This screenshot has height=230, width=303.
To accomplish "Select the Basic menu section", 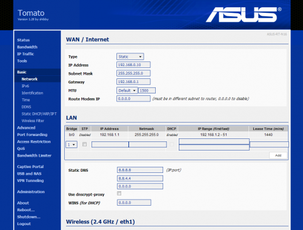I will tap(22, 72).
